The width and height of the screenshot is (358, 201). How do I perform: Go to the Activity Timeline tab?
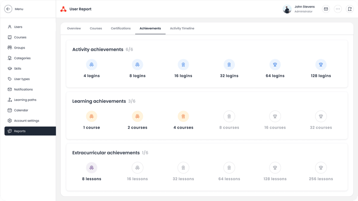point(182,29)
